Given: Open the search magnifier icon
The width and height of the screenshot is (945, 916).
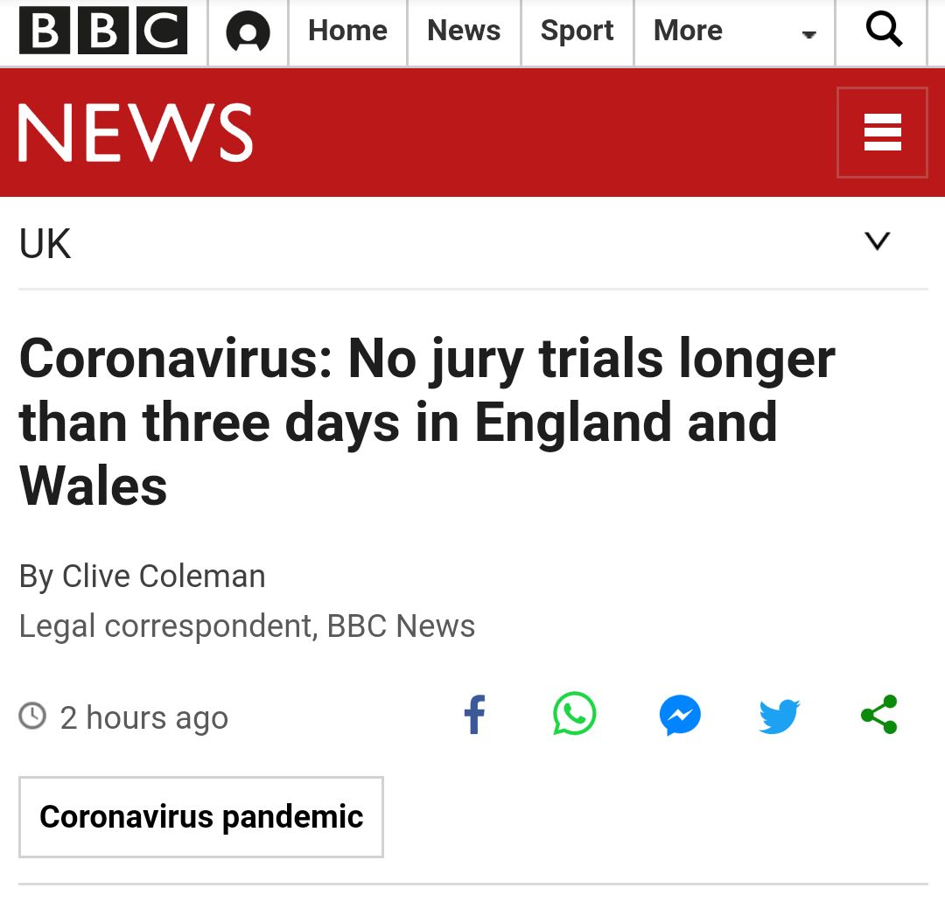Looking at the screenshot, I should (x=883, y=31).
